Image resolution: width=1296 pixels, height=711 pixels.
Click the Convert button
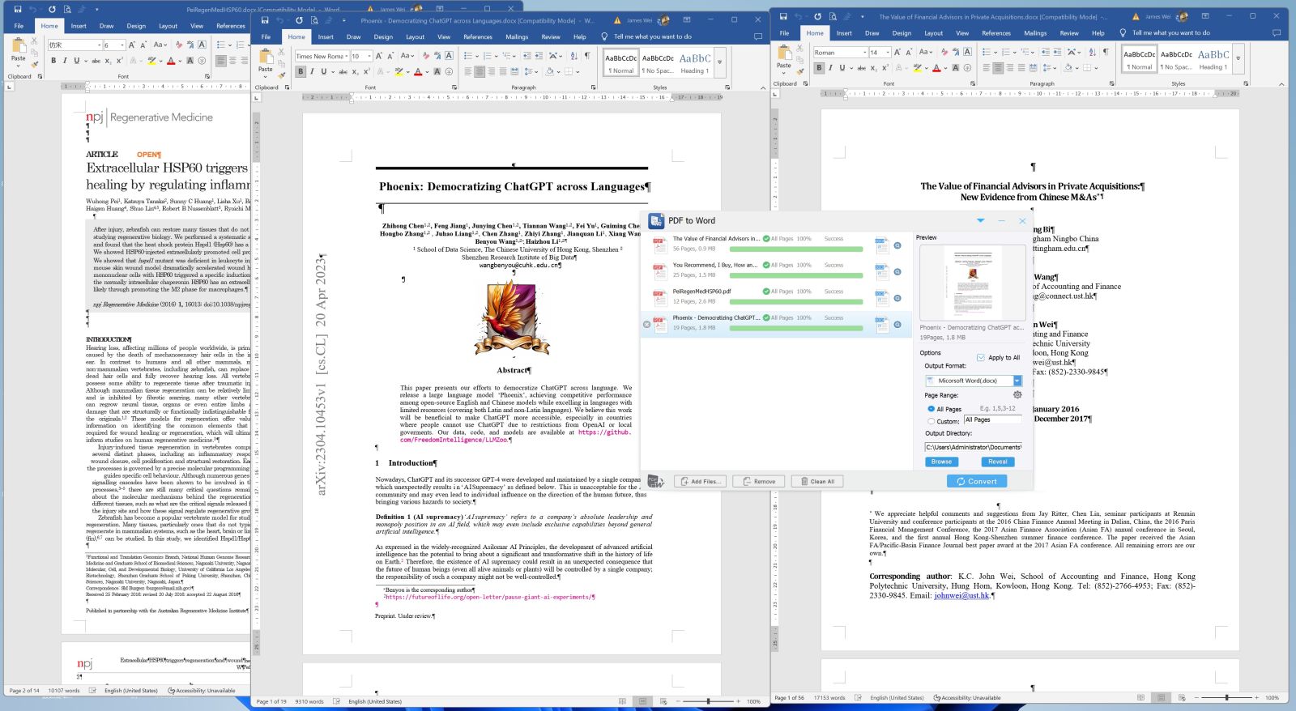977,481
